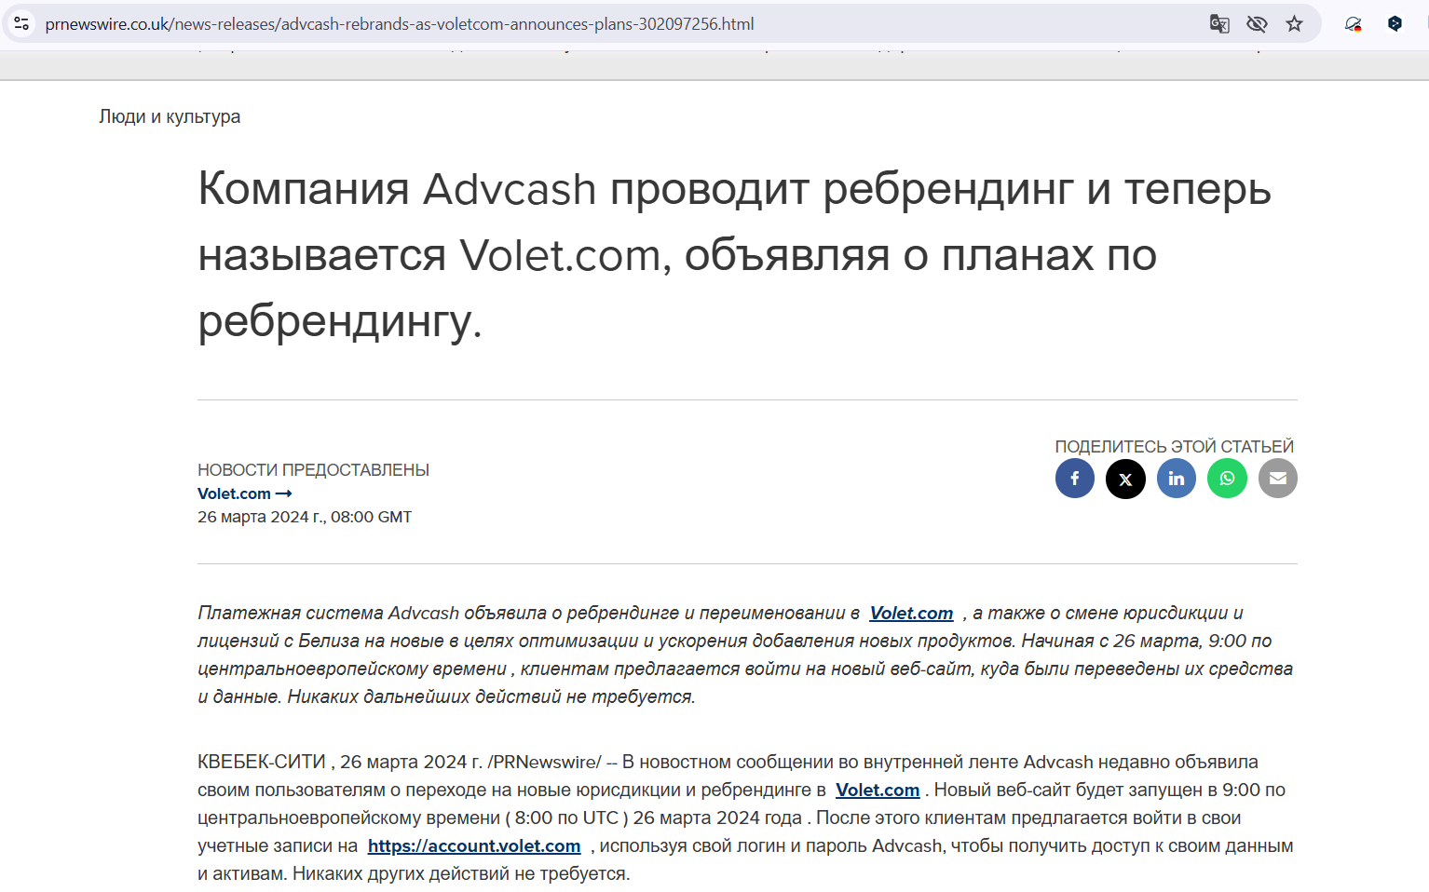Open https://account.volet.com link
1429x892 pixels.
coord(474,845)
